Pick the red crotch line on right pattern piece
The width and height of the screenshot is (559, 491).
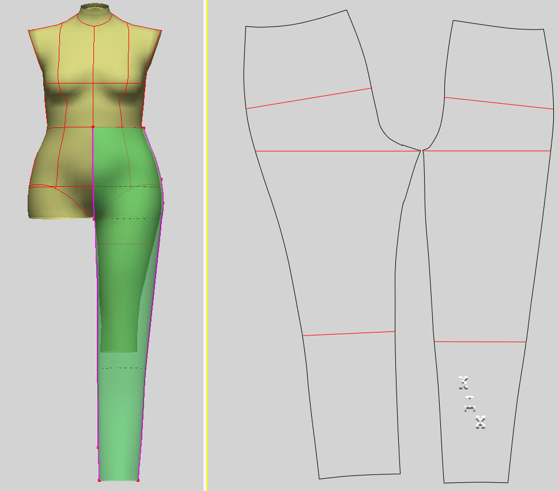[487, 151]
